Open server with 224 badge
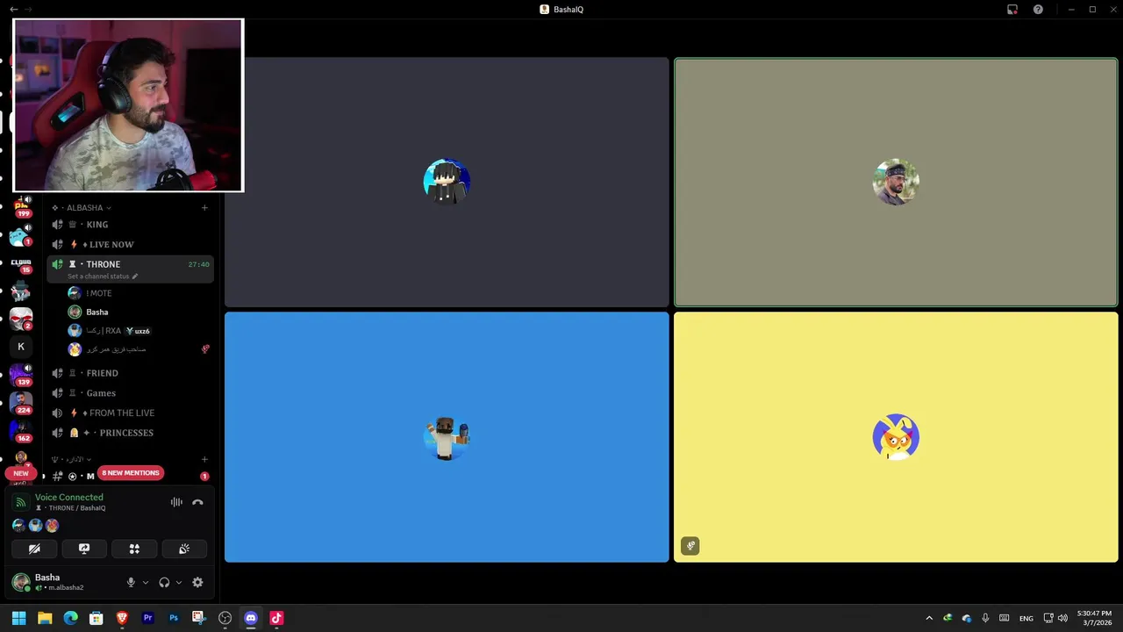Image resolution: width=1123 pixels, height=632 pixels. [21, 403]
